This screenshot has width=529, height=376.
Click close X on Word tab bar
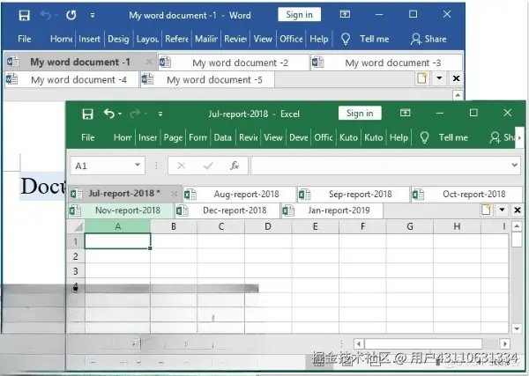click(456, 78)
